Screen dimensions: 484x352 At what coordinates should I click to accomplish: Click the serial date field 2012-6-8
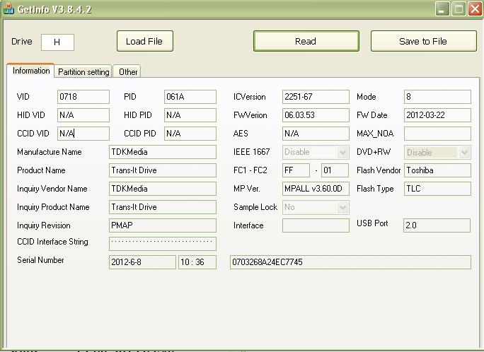pos(142,262)
